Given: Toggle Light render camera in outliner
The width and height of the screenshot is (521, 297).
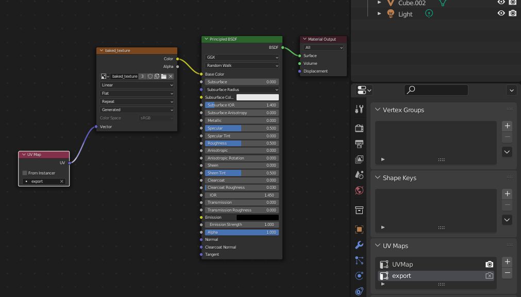Looking at the screenshot, I should (x=513, y=13).
